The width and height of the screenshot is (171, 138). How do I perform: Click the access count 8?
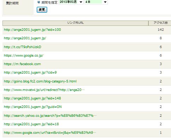161,38
